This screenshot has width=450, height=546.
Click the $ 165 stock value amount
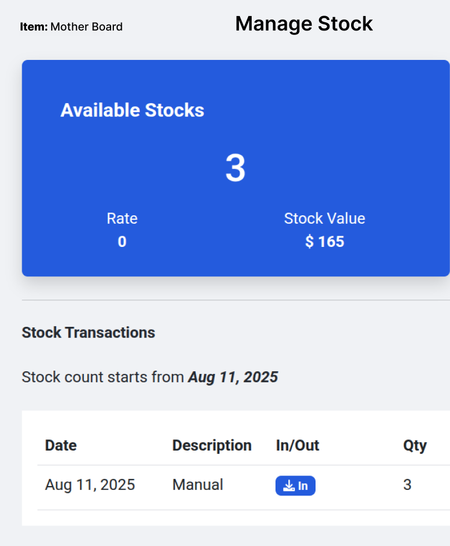[x=324, y=242]
